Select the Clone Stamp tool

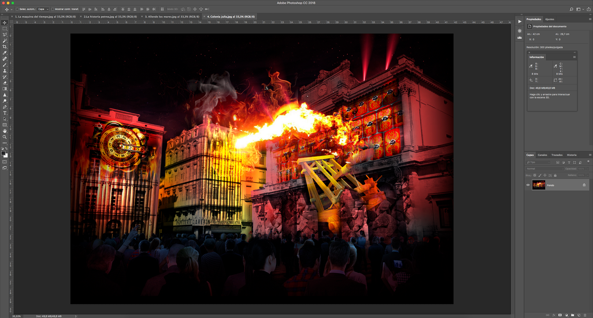[5, 71]
